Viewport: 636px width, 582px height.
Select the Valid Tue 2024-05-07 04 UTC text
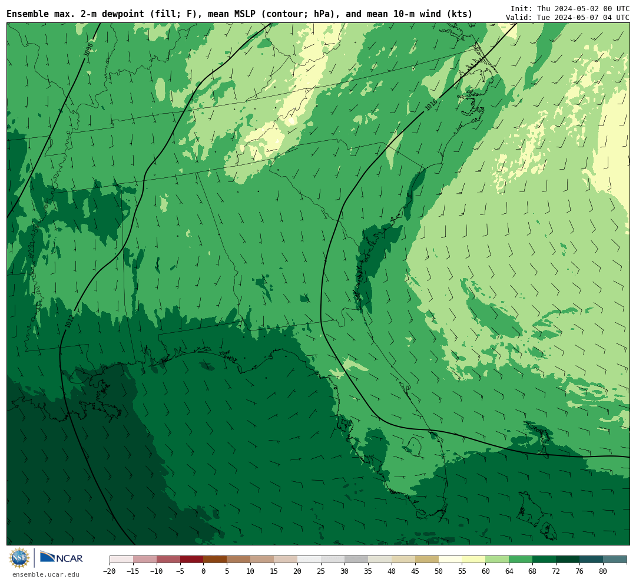[x=568, y=18]
